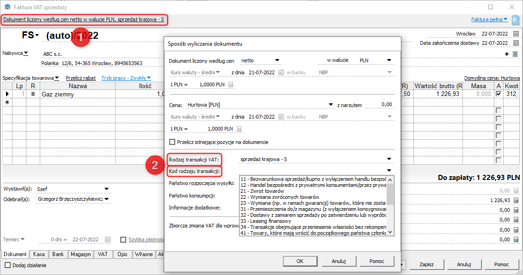This screenshot has width=523, height=275.
Task: Select the Gaz ziemny row arrow indicator
Action: click(7, 94)
